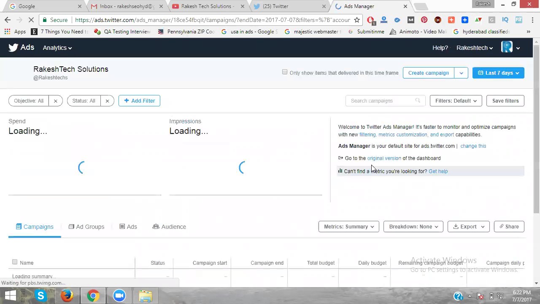This screenshot has height=304, width=540.
Task: Open the Breakdown: None dropdown
Action: [413, 227]
